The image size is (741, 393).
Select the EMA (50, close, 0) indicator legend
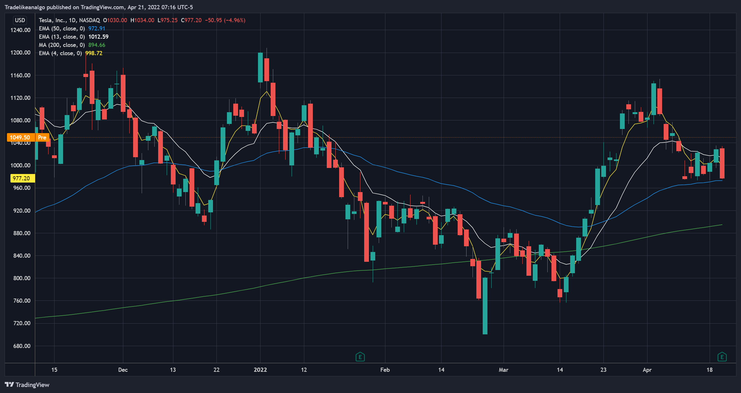(x=62, y=29)
